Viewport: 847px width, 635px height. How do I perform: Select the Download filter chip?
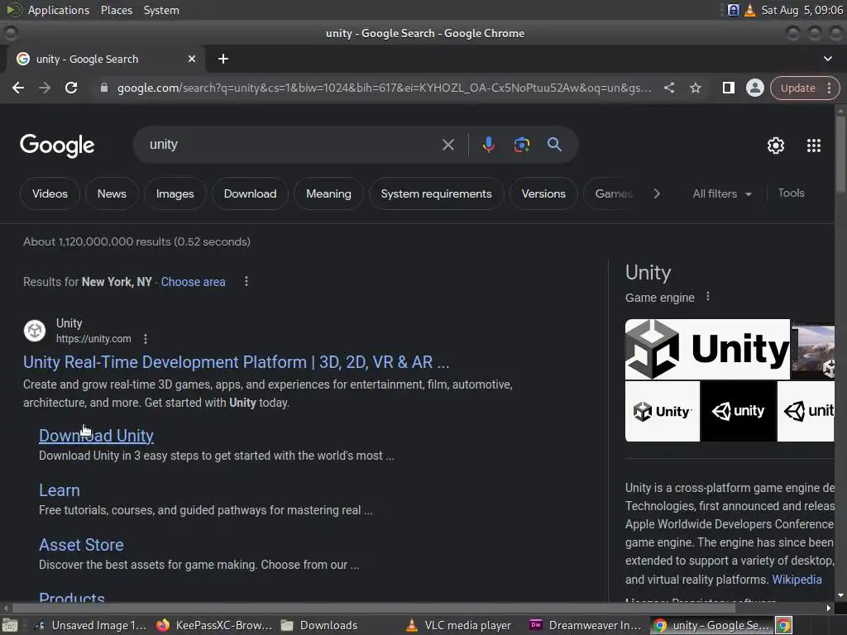pyautogui.click(x=250, y=193)
